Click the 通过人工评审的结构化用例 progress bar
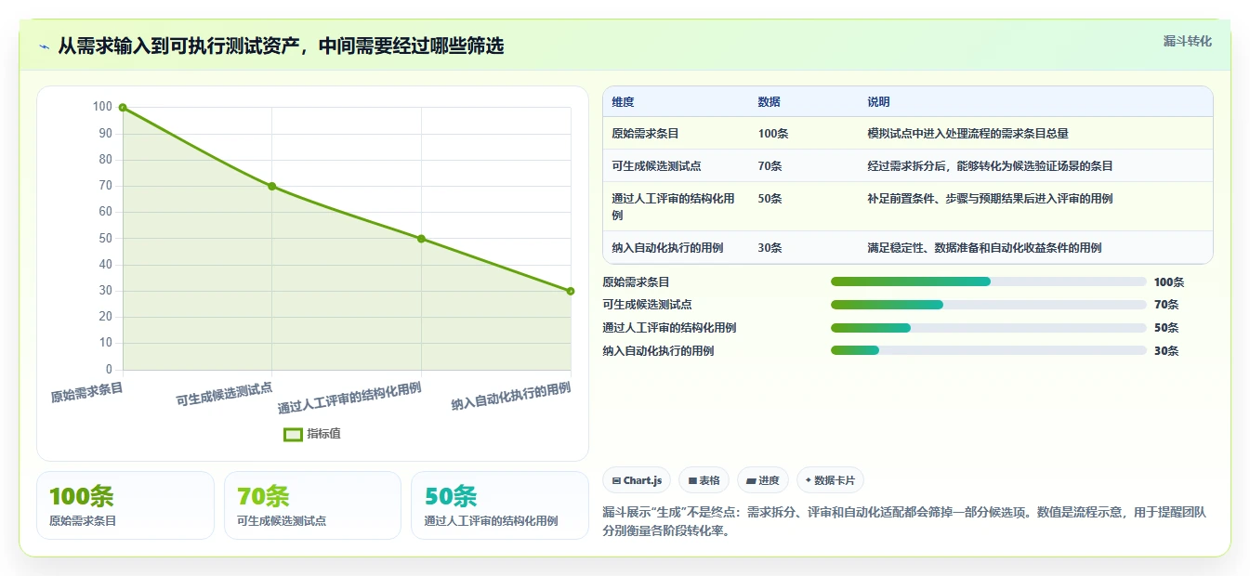 (988, 328)
